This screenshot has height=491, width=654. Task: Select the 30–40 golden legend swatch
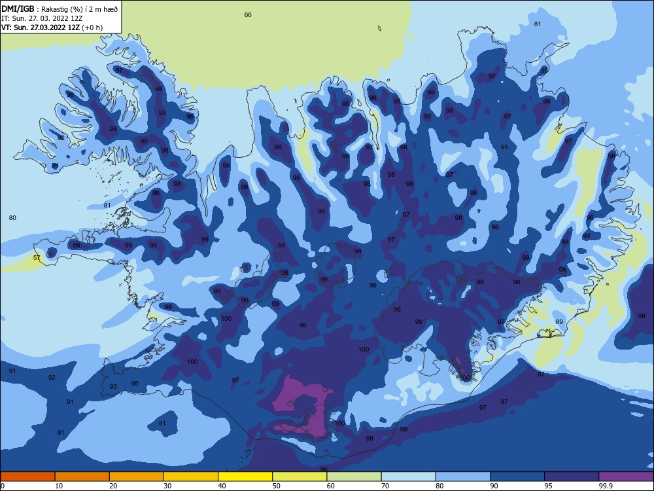coord(191,477)
